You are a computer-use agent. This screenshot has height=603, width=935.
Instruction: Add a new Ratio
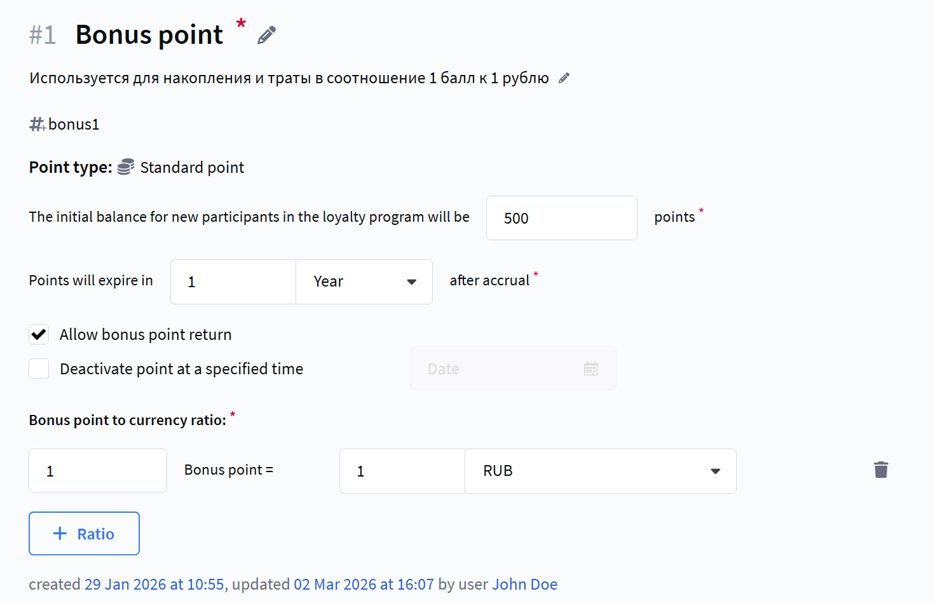tap(84, 534)
